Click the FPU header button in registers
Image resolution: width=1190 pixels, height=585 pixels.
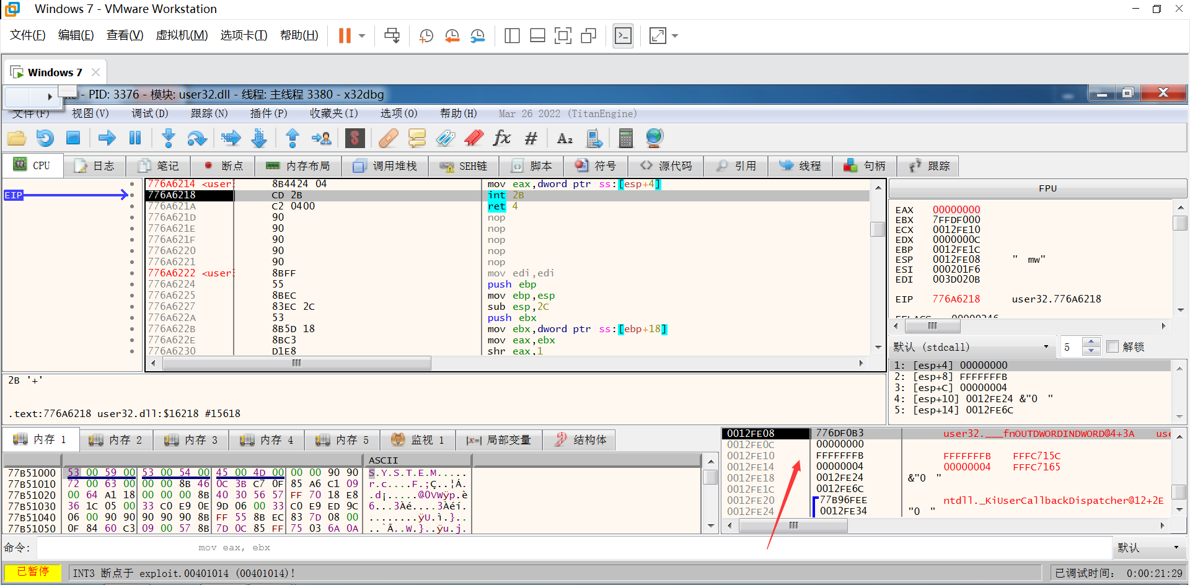[x=1047, y=188]
